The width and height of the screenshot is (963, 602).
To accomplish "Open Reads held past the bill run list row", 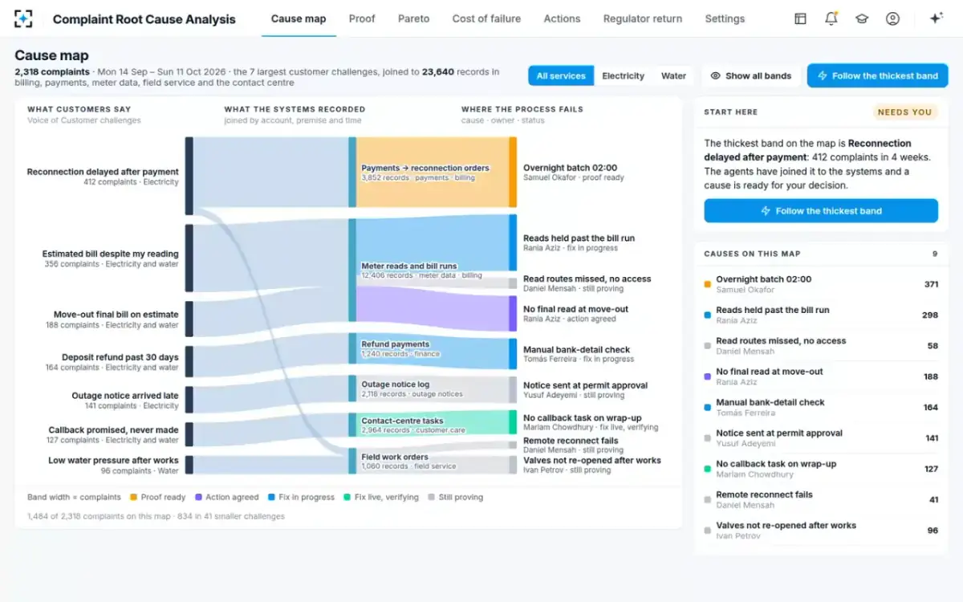I will pyautogui.click(x=821, y=315).
